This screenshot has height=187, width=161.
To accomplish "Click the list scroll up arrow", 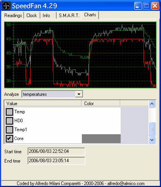I will 152,104.
